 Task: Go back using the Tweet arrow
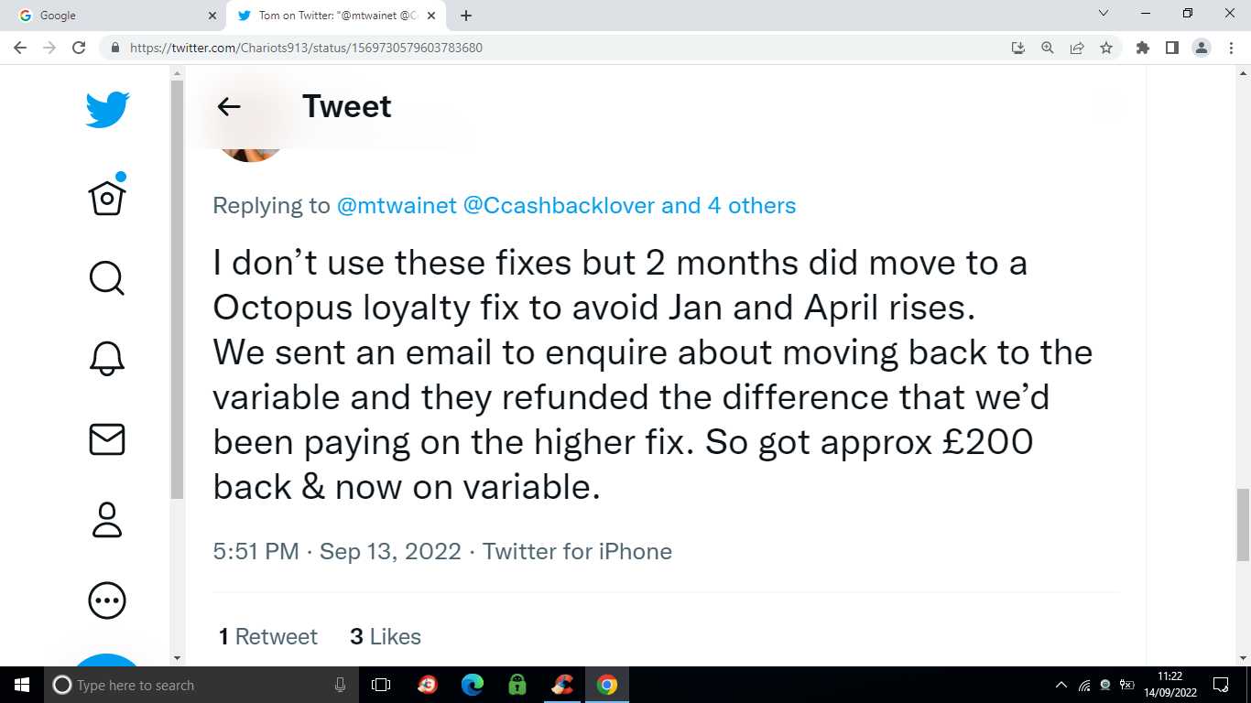229,107
